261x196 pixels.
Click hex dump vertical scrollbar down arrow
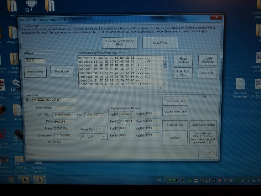(165, 84)
